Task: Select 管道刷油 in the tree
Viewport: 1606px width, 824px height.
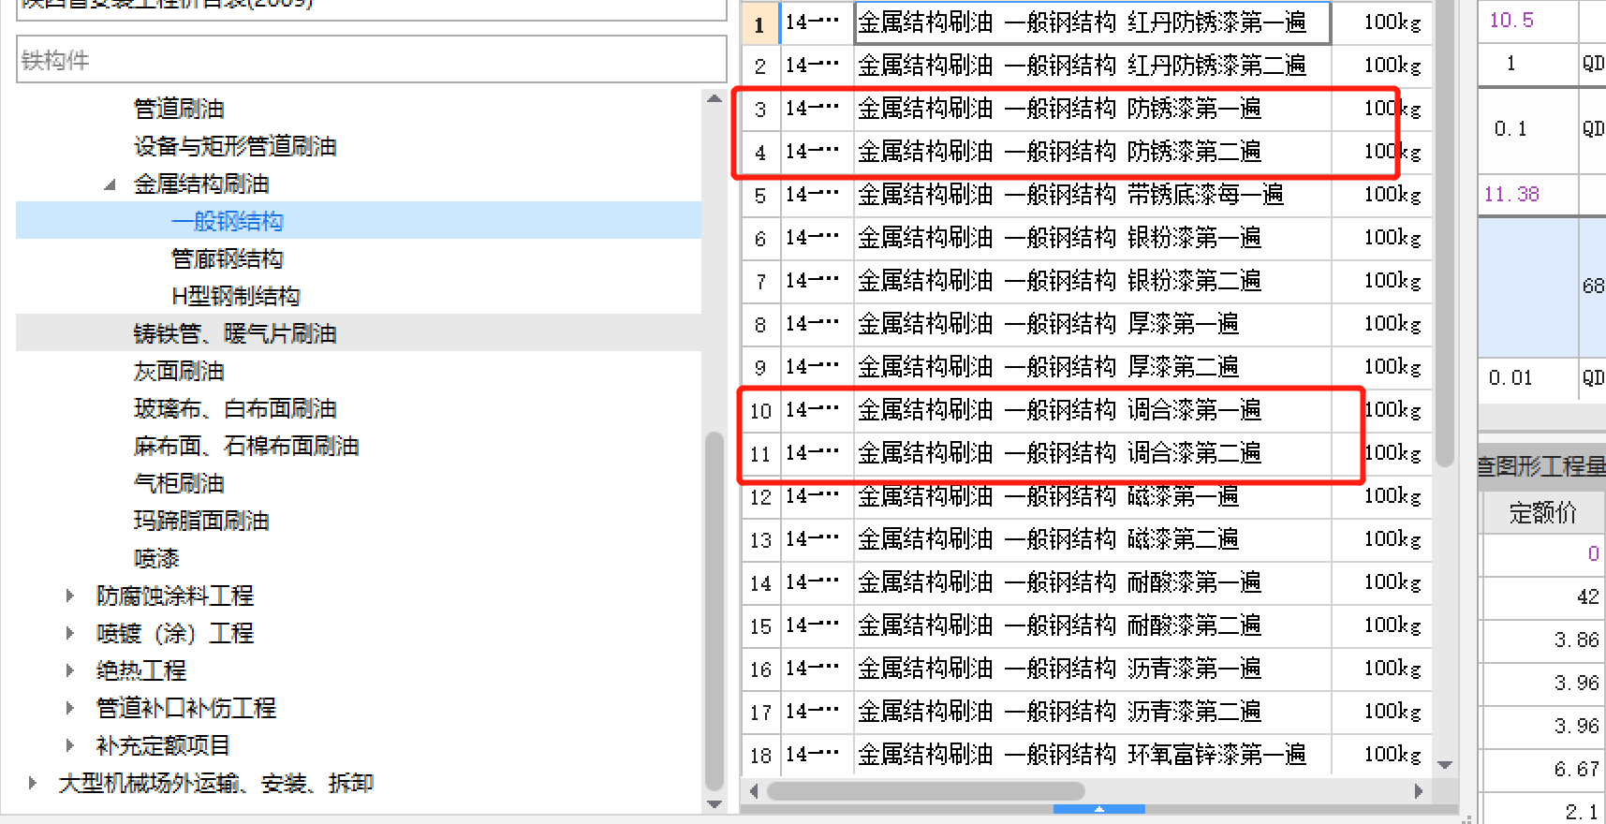Action: 179,109
